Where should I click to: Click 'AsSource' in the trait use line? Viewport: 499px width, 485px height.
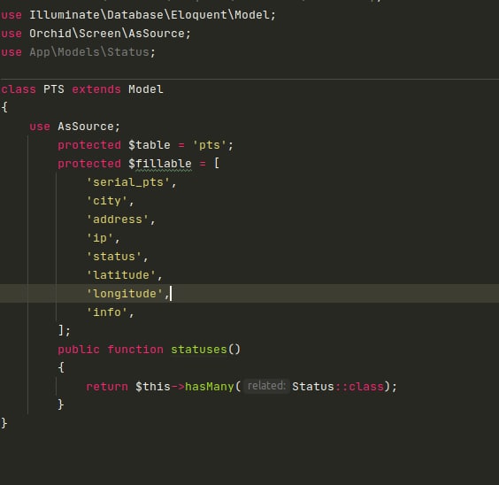pyautogui.click(x=86, y=127)
